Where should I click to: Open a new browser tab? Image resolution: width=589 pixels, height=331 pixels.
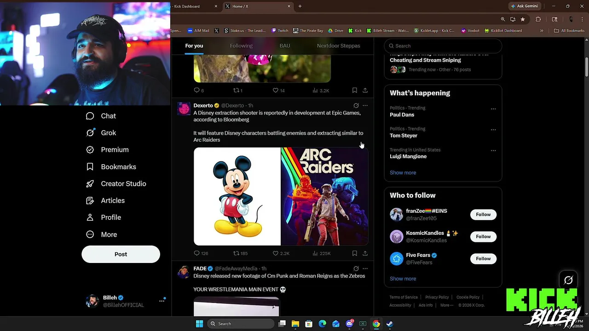coord(300,6)
